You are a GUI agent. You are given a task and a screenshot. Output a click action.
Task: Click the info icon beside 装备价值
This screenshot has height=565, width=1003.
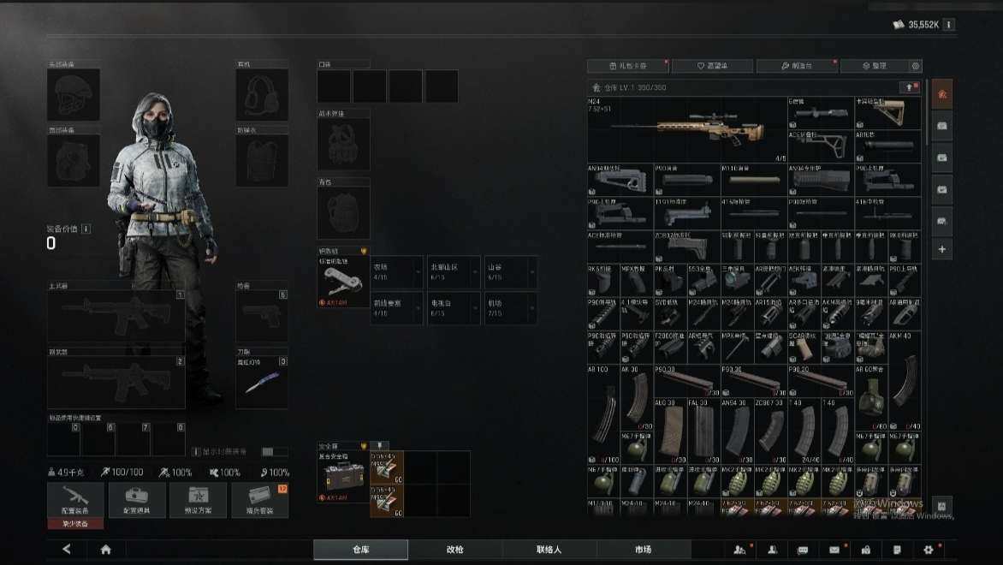[86, 229]
